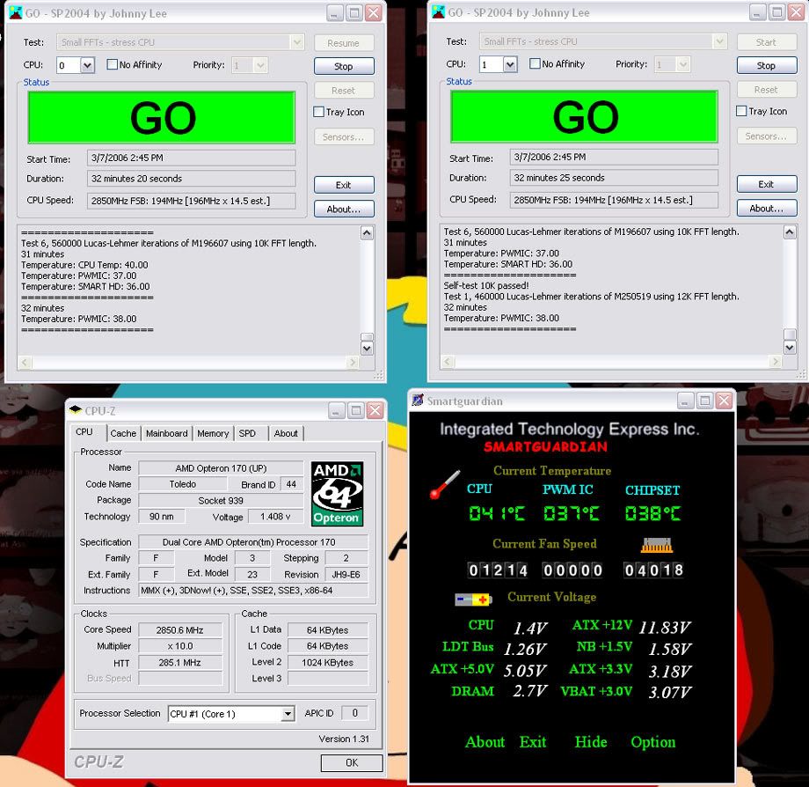
Task: Open Priority dropdown in right SP2004 window
Action: [683, 64]
